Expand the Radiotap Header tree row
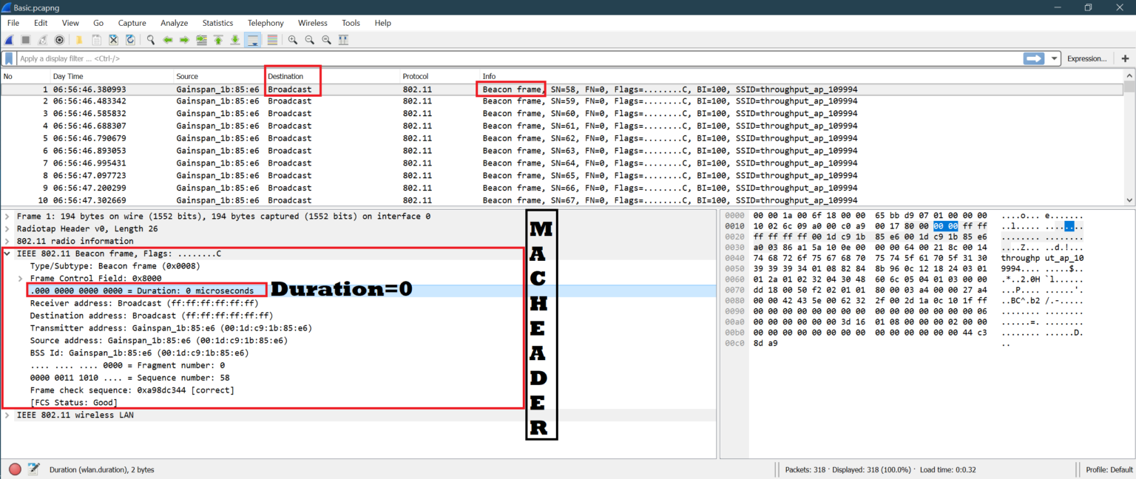Viewport: 1136px width, 479px height. [x=7, y=228]
